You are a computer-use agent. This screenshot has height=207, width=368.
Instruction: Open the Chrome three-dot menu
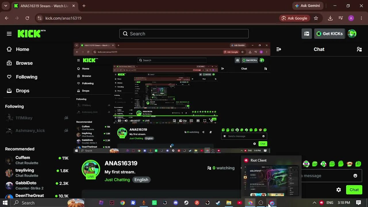361,18
